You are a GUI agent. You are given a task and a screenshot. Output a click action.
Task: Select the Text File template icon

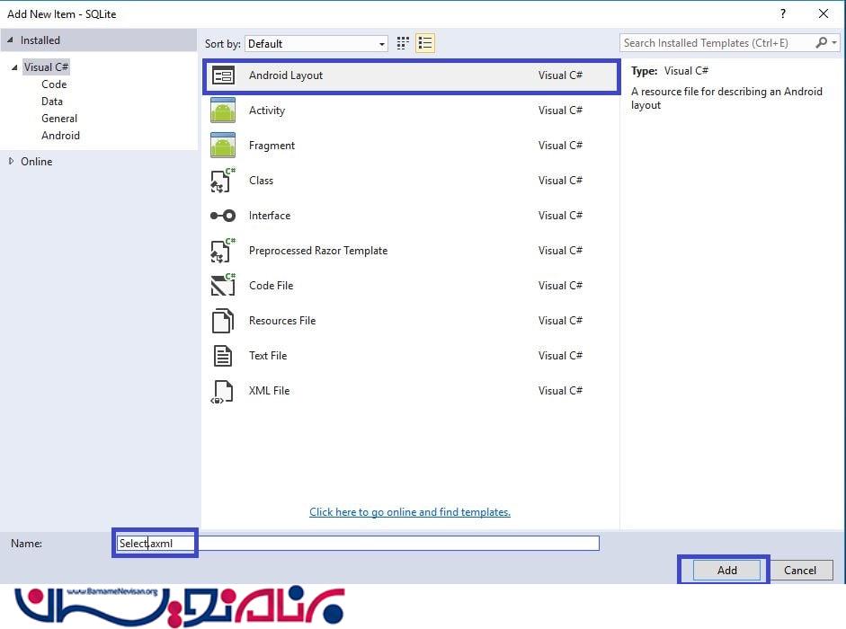[223, 356]
